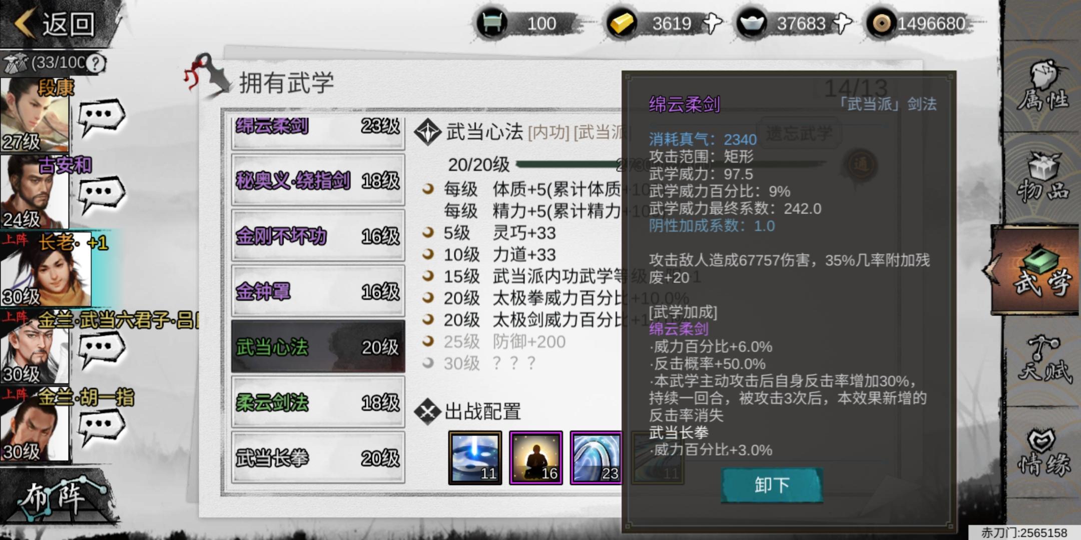The image size is (1081, 540).
Task: Open the 情缘 romance tab
Action: 1044,452
